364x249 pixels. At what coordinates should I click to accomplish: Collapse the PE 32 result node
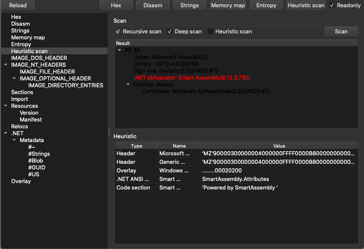coord(119,50)
